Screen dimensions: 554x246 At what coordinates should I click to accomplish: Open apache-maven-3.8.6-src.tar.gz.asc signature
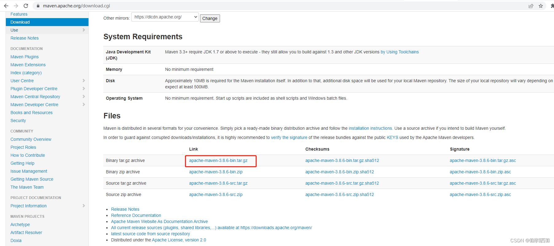click(483, 183)
